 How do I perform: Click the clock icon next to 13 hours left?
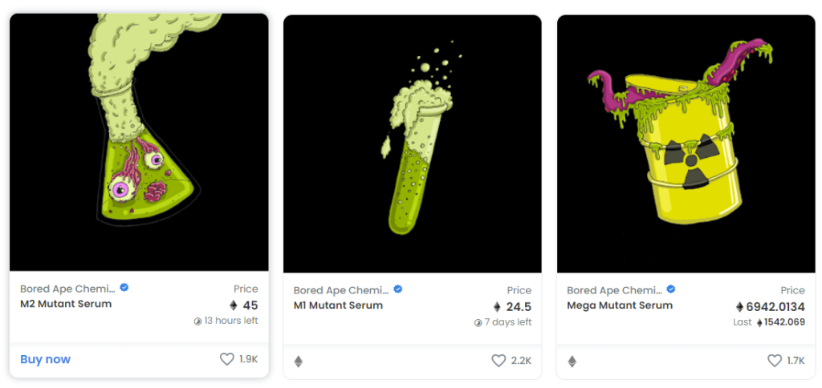197,321
